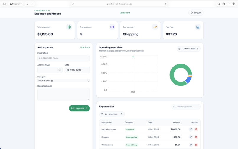Click into the Notes (optional) textarea
Image resolution: width=238 pixels, height=149 pixels.
point(63,94)
